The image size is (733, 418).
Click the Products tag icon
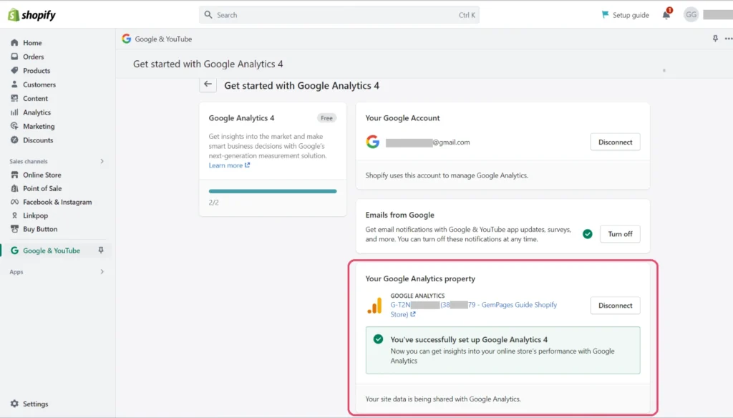14,71
